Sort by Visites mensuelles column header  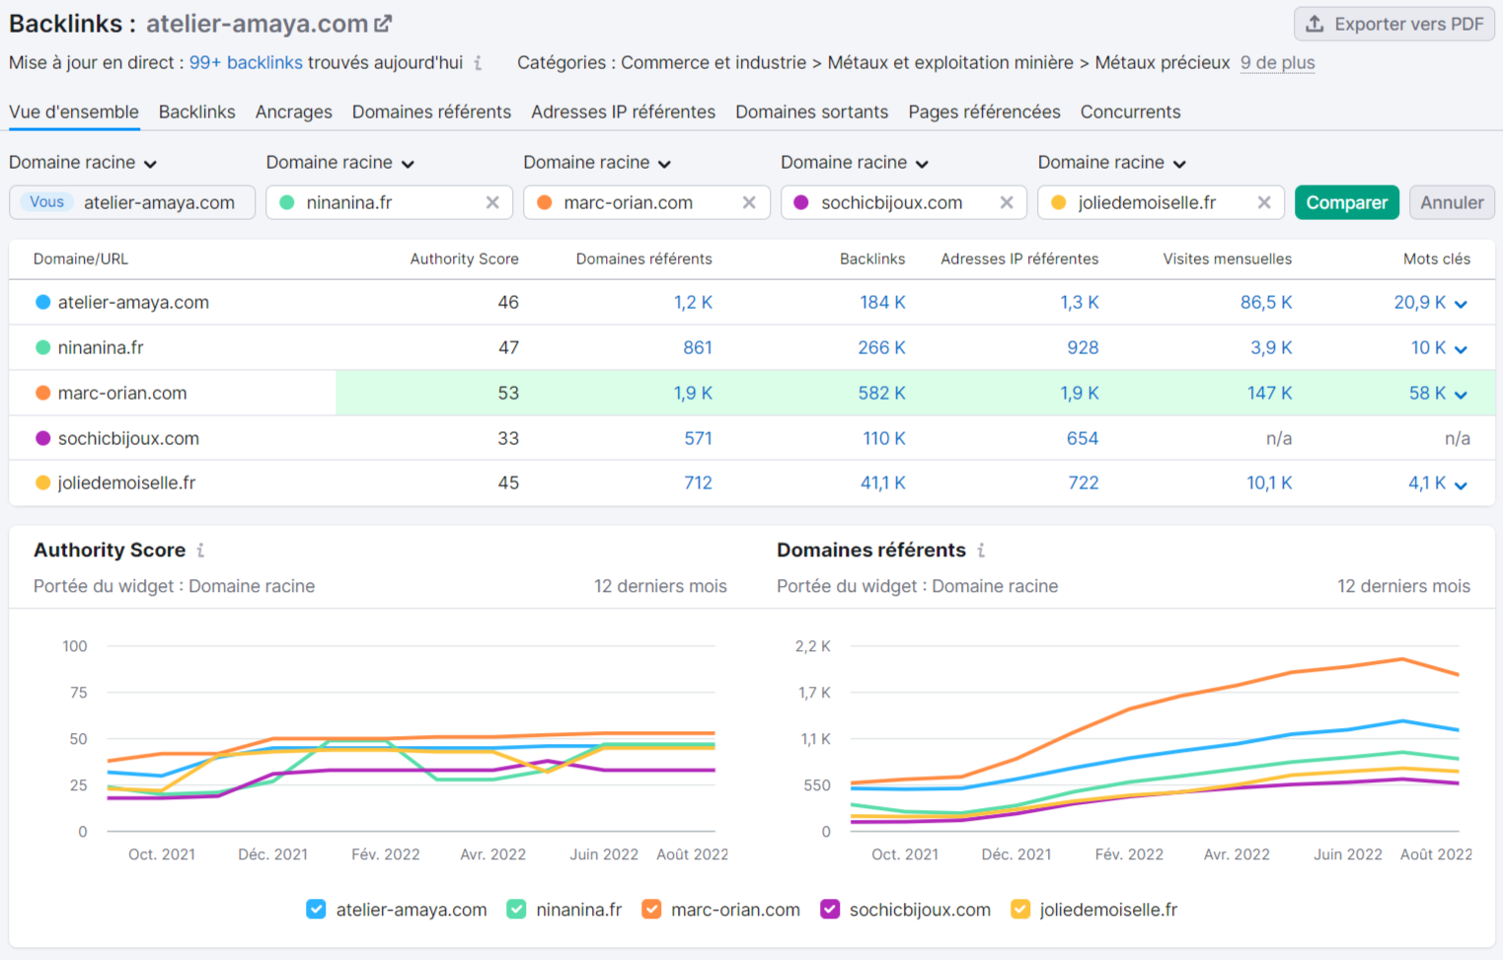1227,258
